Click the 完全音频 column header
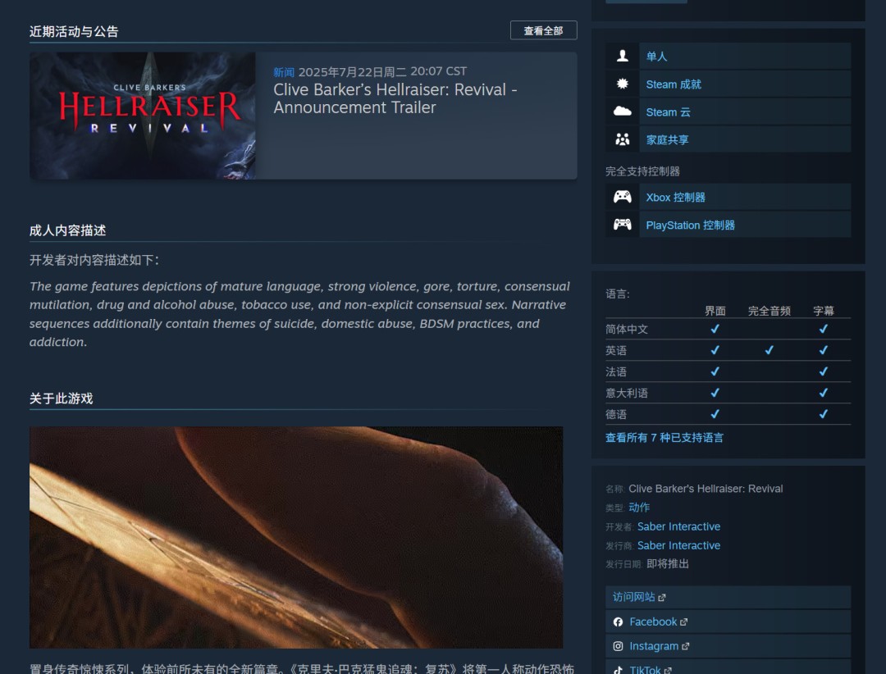 (769, 311)
